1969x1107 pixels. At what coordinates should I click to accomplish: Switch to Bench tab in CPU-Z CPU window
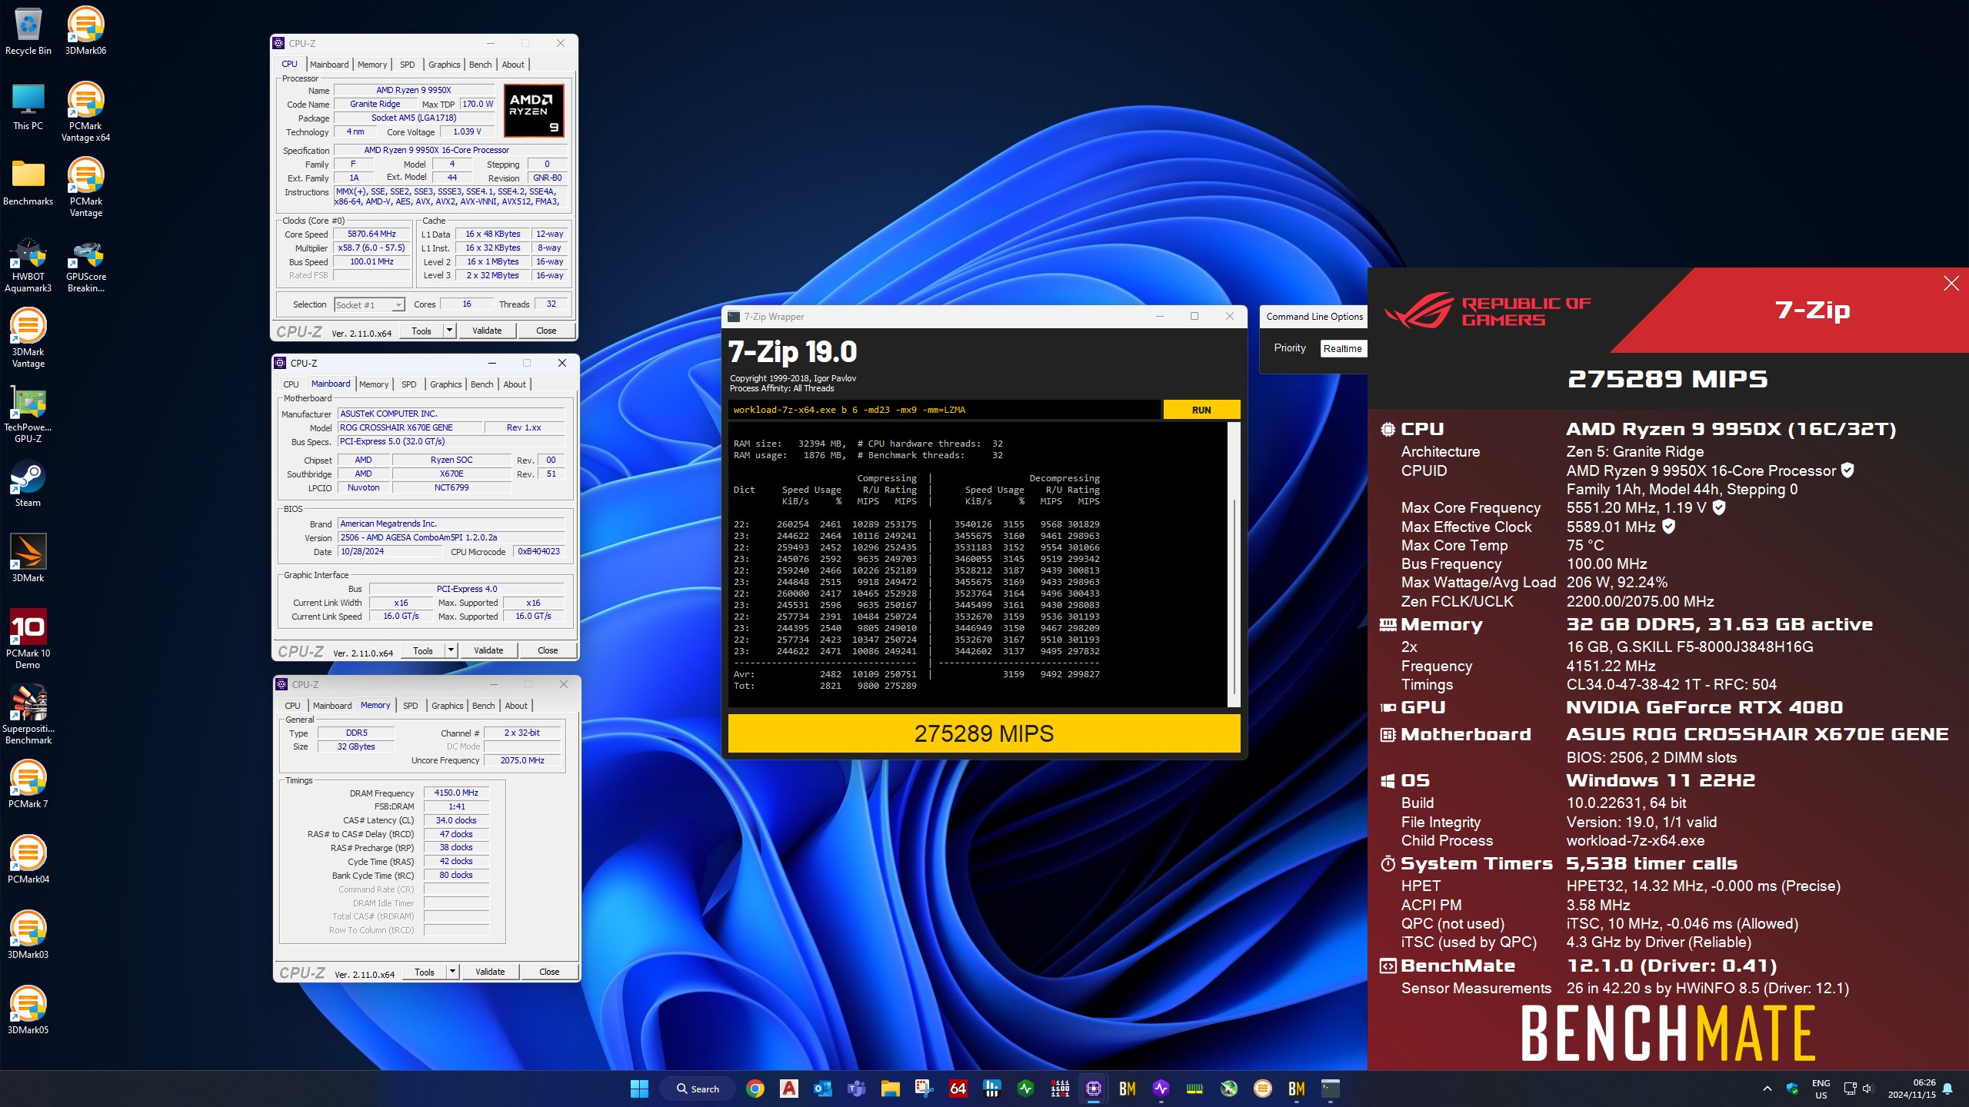point(481,65)
